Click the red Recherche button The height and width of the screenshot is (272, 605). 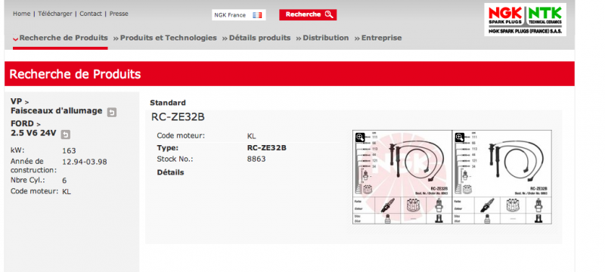[308, 14]
